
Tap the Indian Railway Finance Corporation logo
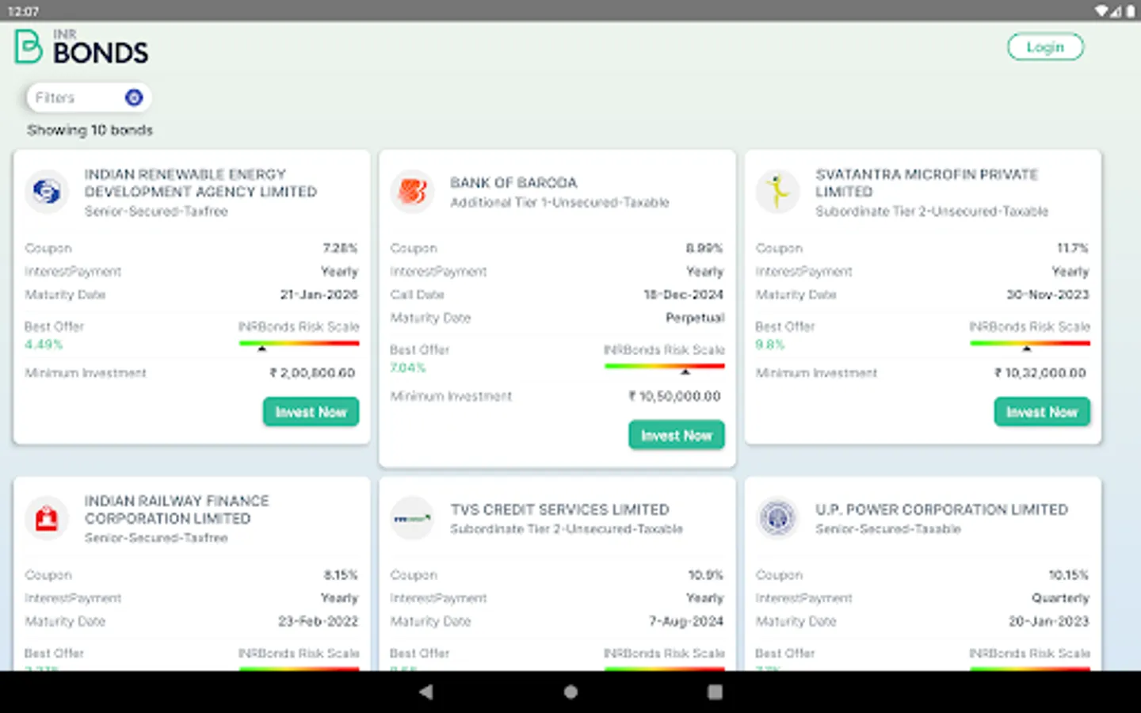pyautogui.click(x=47, y=518)
